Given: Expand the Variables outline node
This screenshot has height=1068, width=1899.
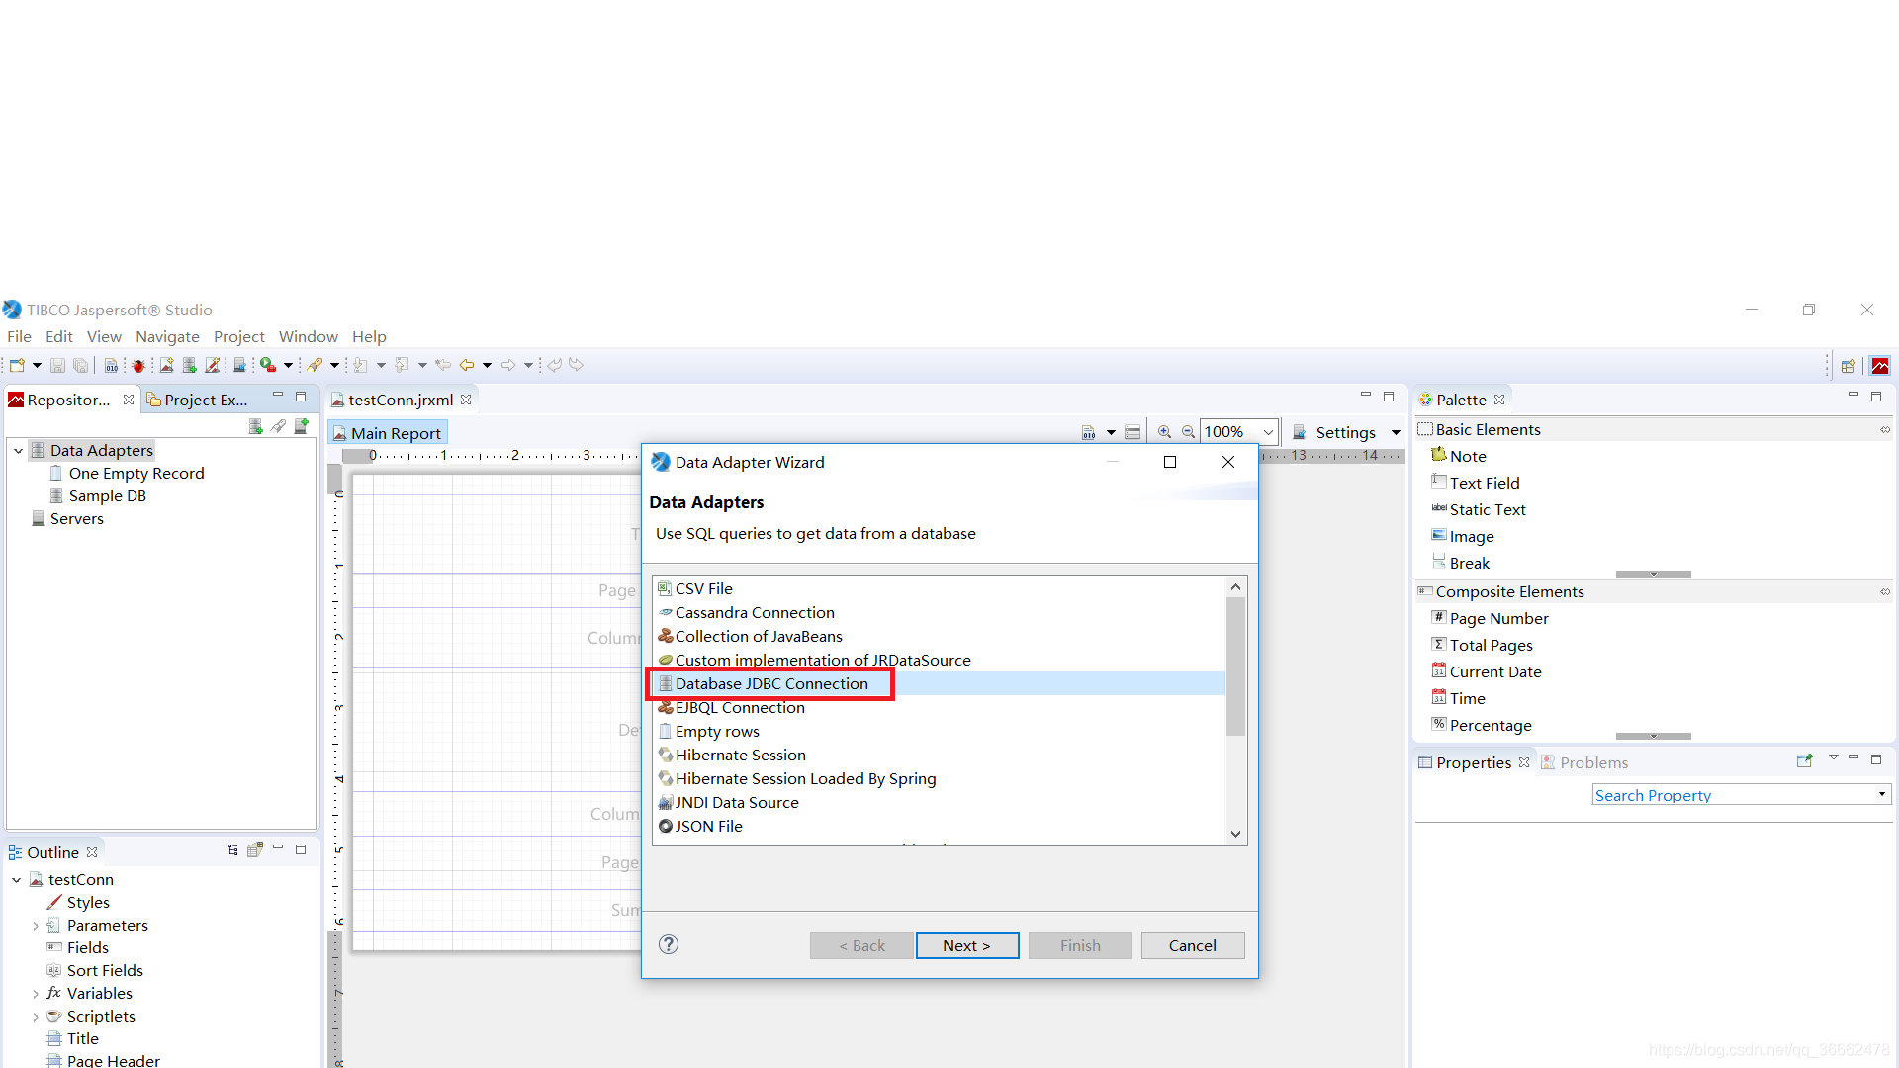Looking at the screenshot, I should (36, 994).
